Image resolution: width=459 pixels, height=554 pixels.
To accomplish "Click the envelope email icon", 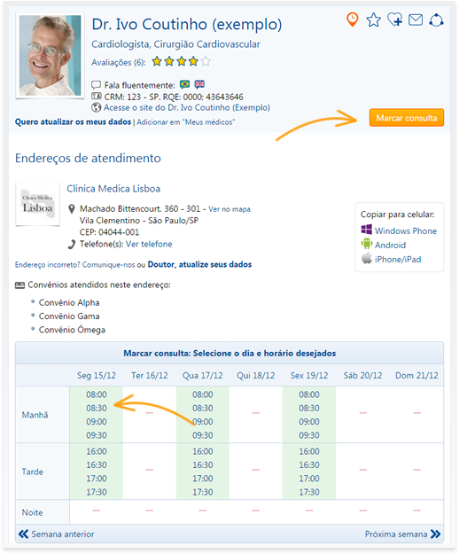I will click(x=416, y=20).
